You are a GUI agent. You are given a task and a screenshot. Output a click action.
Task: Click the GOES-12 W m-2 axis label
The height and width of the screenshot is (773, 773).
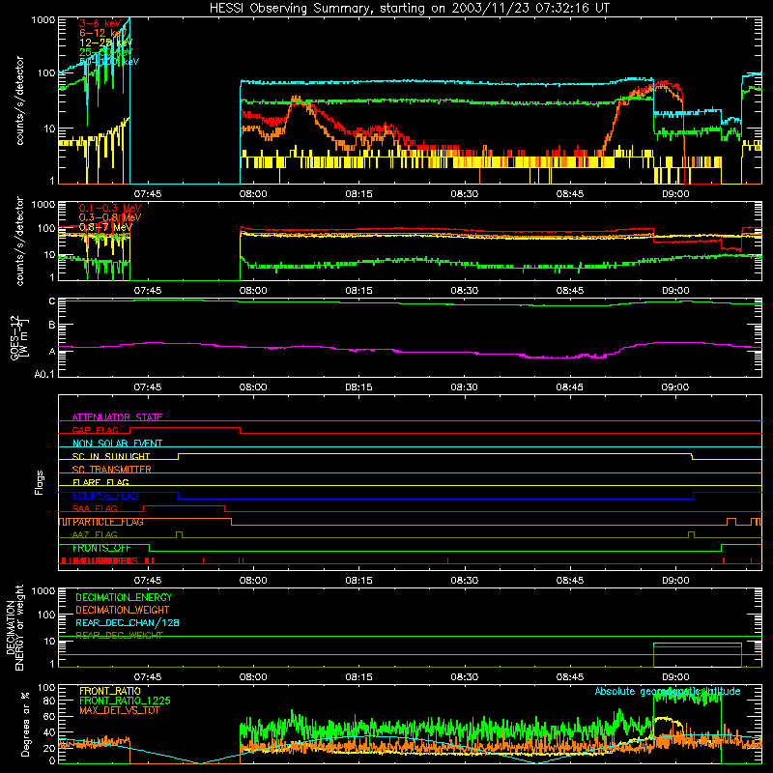pyautogui.click(x=19, y=337)
